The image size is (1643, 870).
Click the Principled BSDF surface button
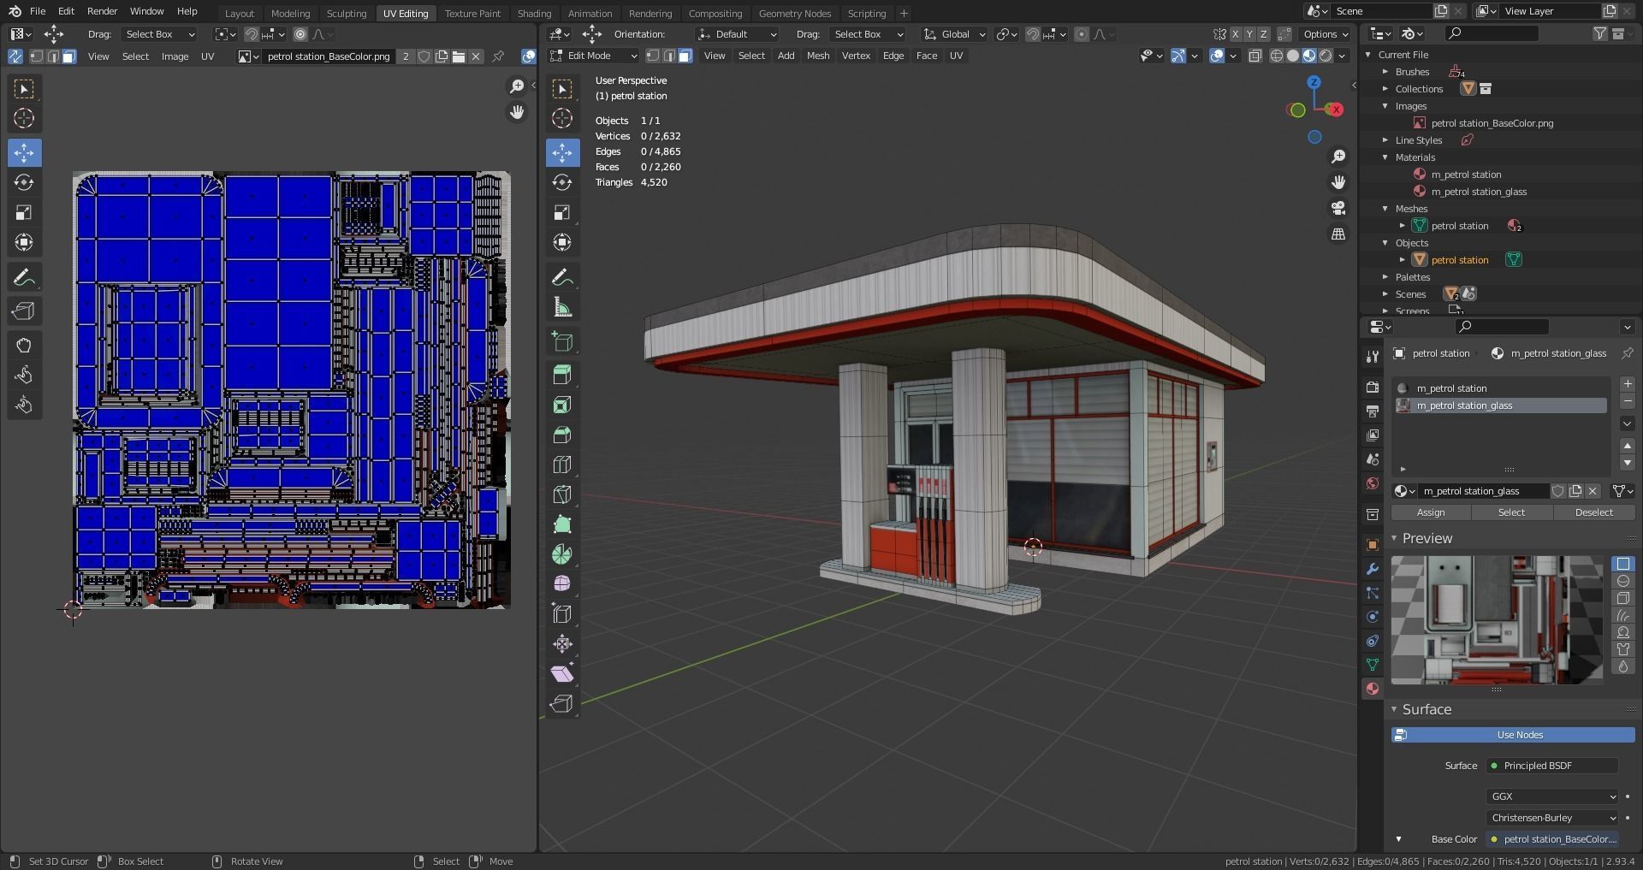[1551, 766]
